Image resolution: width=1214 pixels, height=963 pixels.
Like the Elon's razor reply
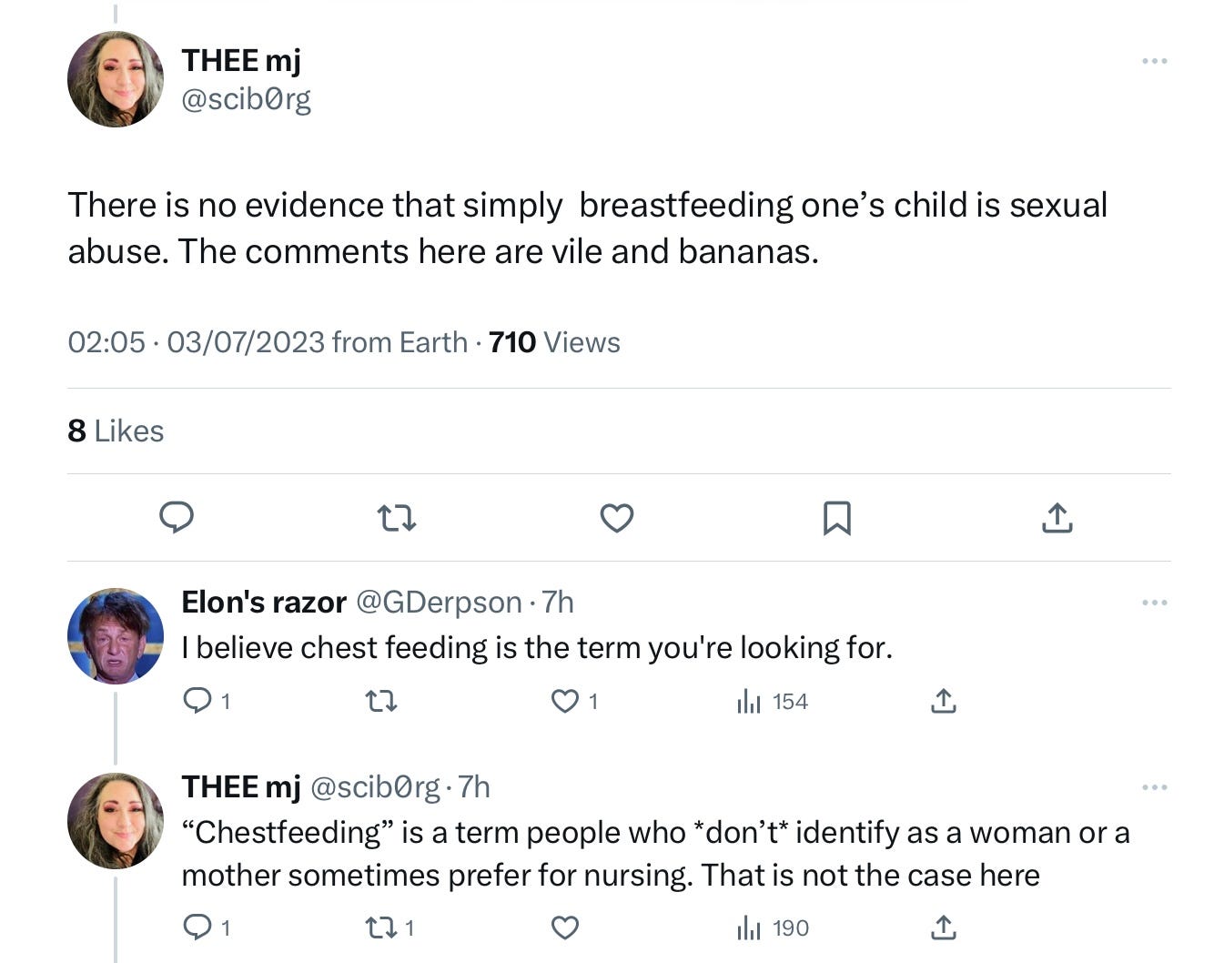[565, 701]
